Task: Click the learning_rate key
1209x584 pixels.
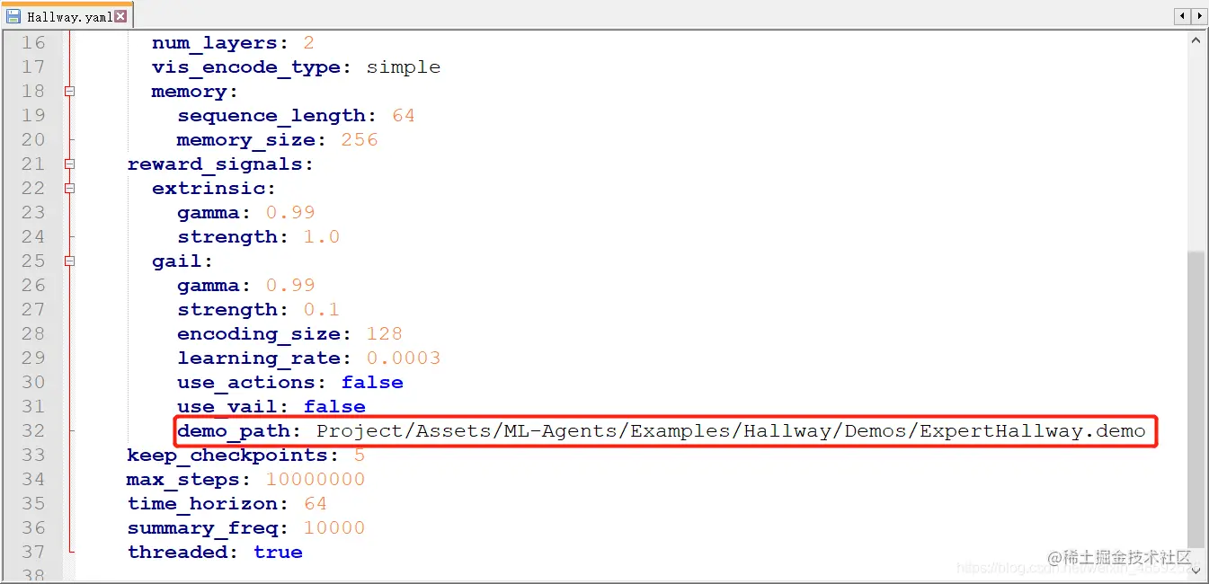Action: 259,358
